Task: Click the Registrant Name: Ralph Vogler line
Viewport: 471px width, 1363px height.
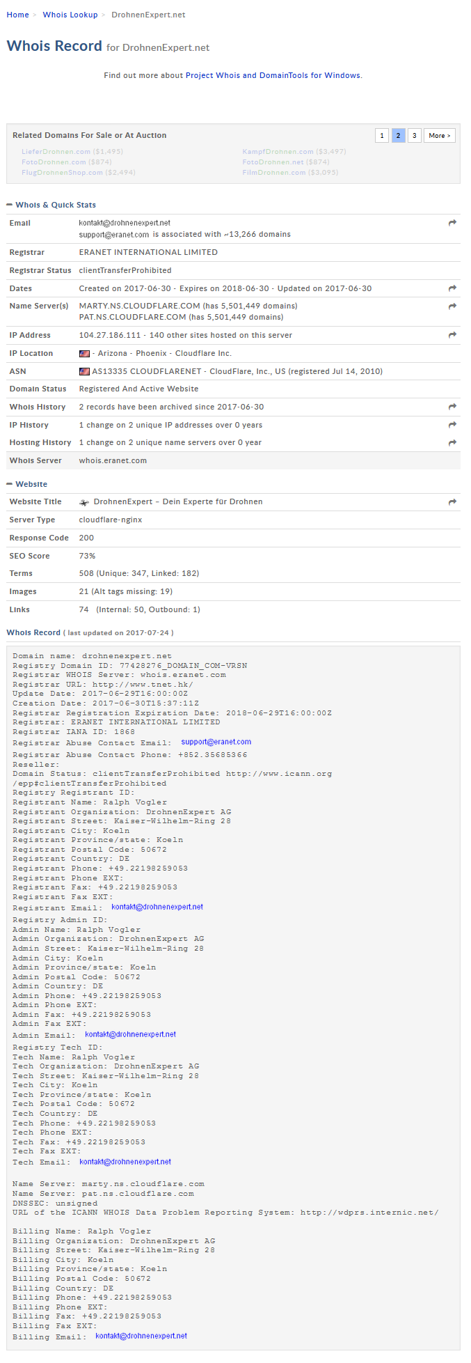Action: (x=89, y=802)
